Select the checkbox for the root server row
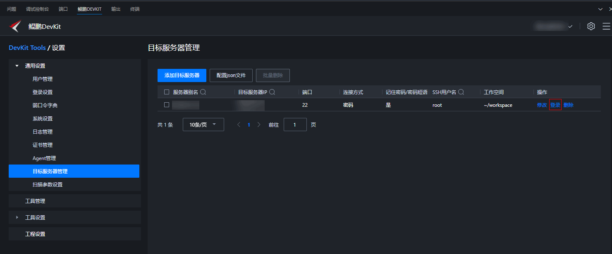Viewport: 612px width, 254px height. (167, 105)
